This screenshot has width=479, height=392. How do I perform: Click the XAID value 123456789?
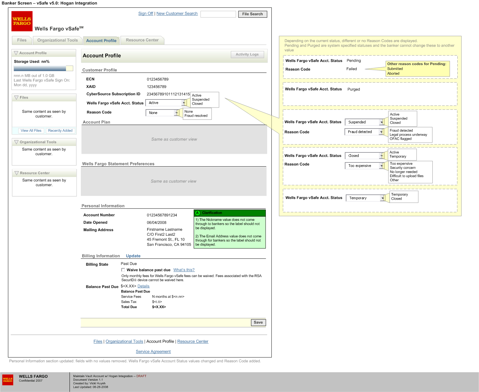click(157, 87)
